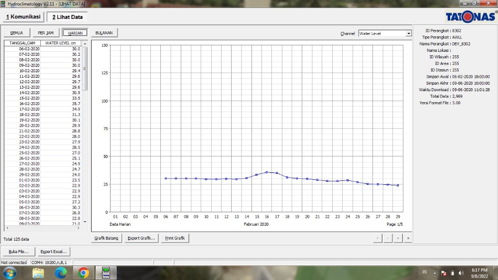Launch Microsoft Edge from taskbar
The image size is (498, 280).
[61, 273]
